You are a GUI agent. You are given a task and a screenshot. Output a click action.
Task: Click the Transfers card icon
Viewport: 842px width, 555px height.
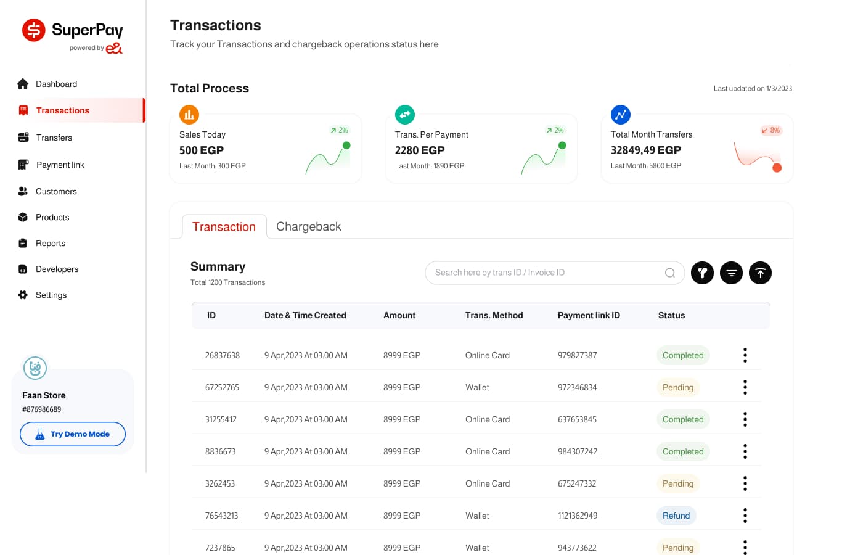click(x=23, y=138)
